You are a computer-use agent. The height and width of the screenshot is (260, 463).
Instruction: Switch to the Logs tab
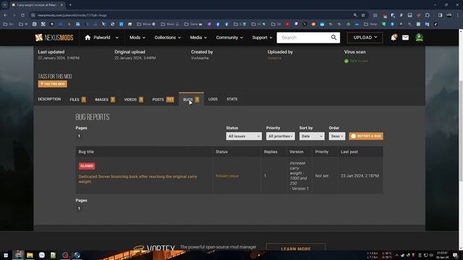213,100
